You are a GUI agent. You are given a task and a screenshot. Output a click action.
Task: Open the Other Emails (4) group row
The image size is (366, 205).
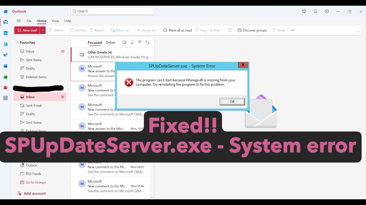pos(112,55)
